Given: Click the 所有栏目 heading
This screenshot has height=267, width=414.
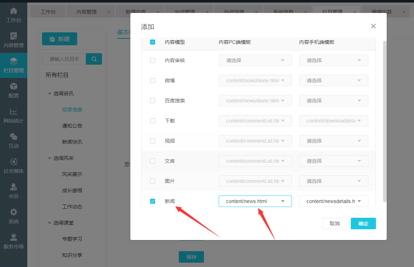Looking at the screenshot, I should (x=57, y=75).
